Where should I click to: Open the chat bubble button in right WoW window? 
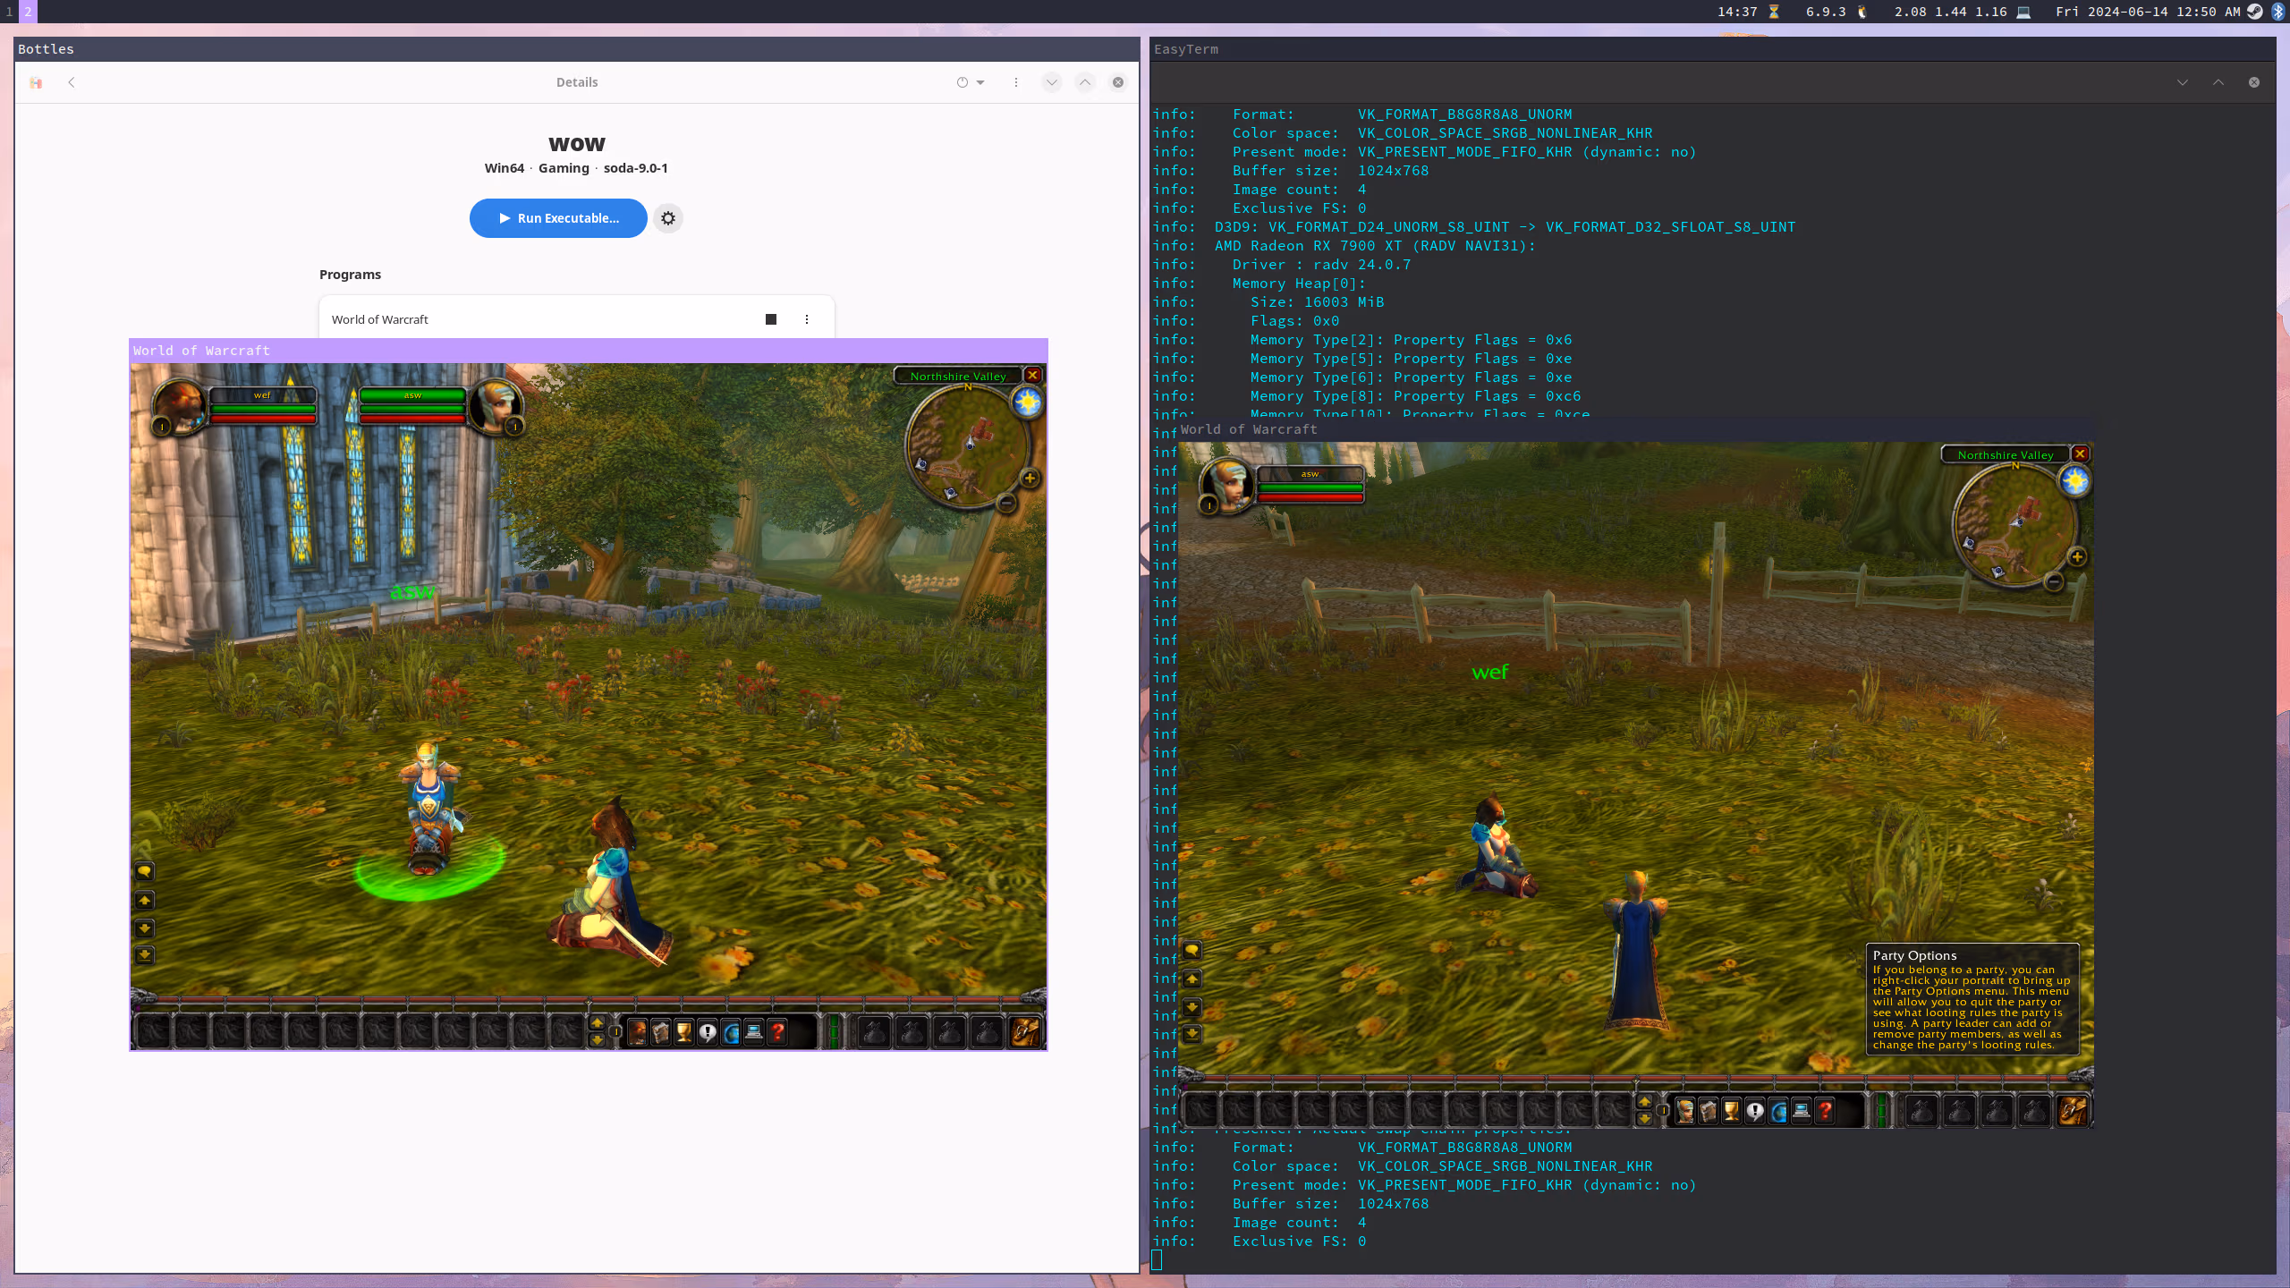pos(1192,950)
